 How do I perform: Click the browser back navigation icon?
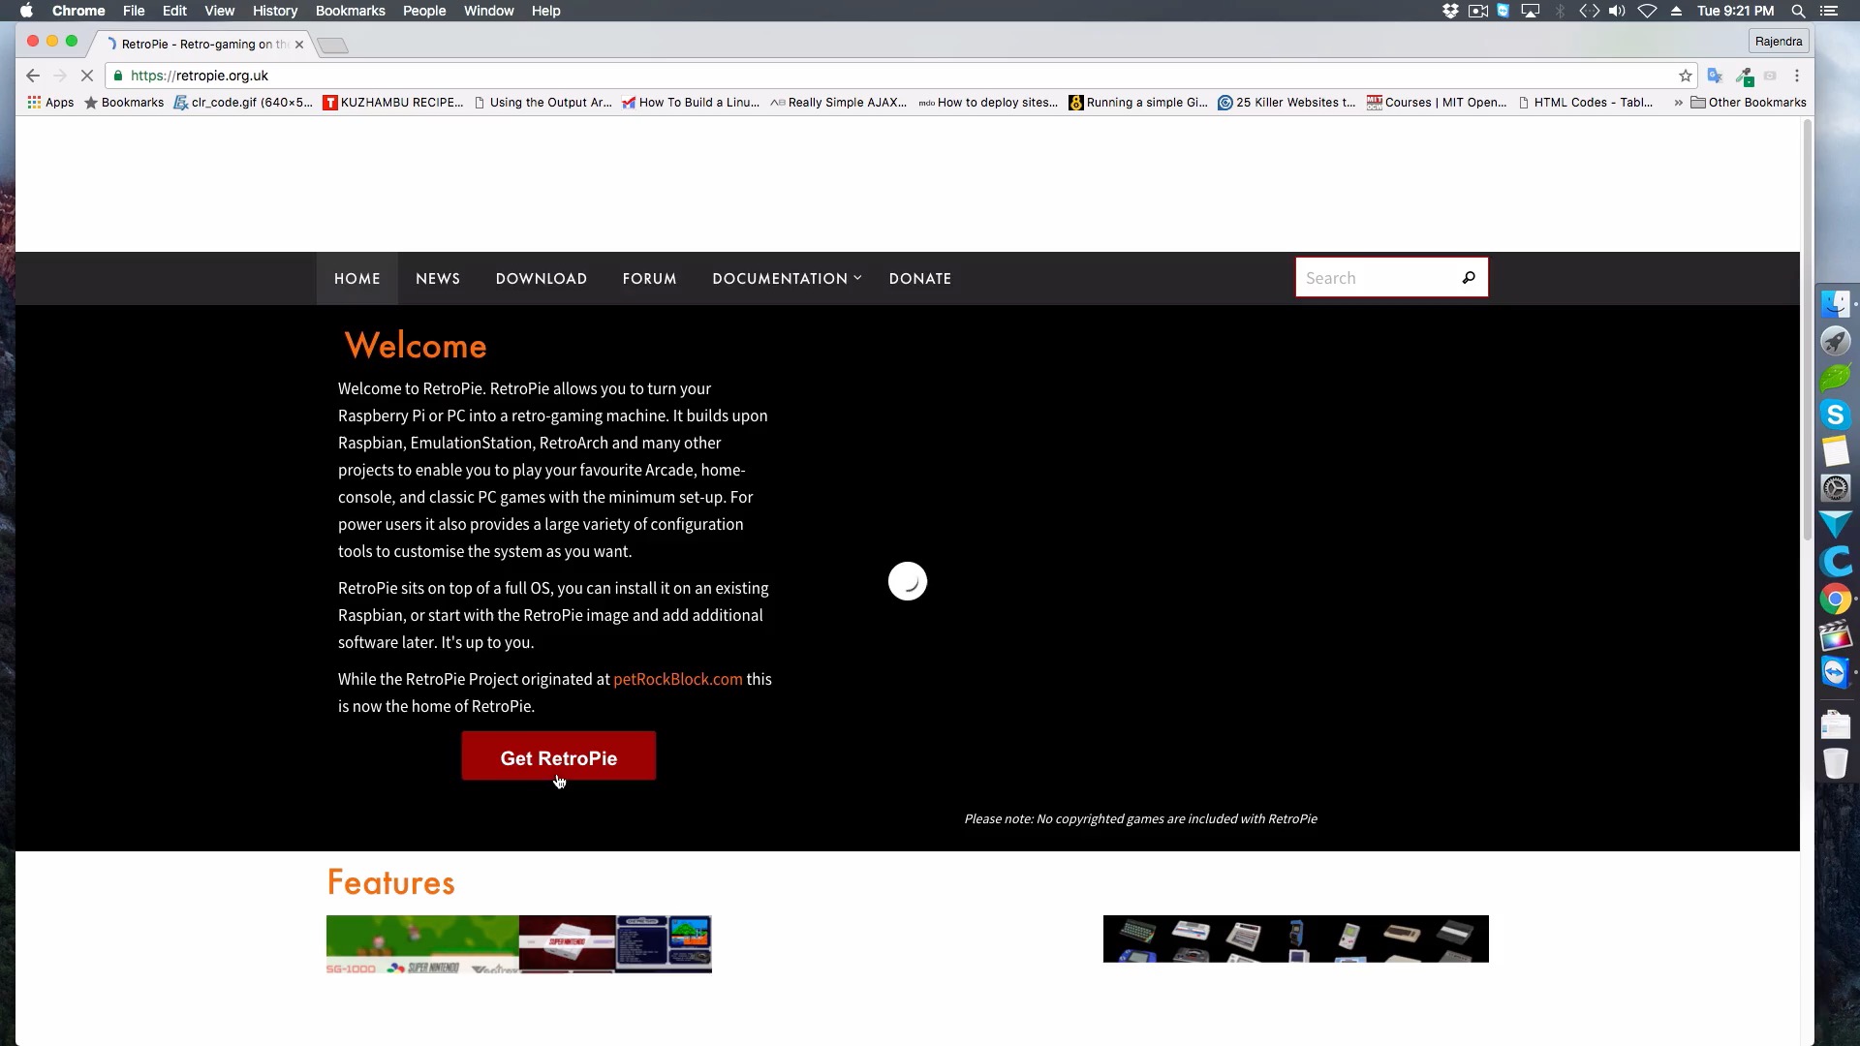pyautogui.click(x=32, y=74)
